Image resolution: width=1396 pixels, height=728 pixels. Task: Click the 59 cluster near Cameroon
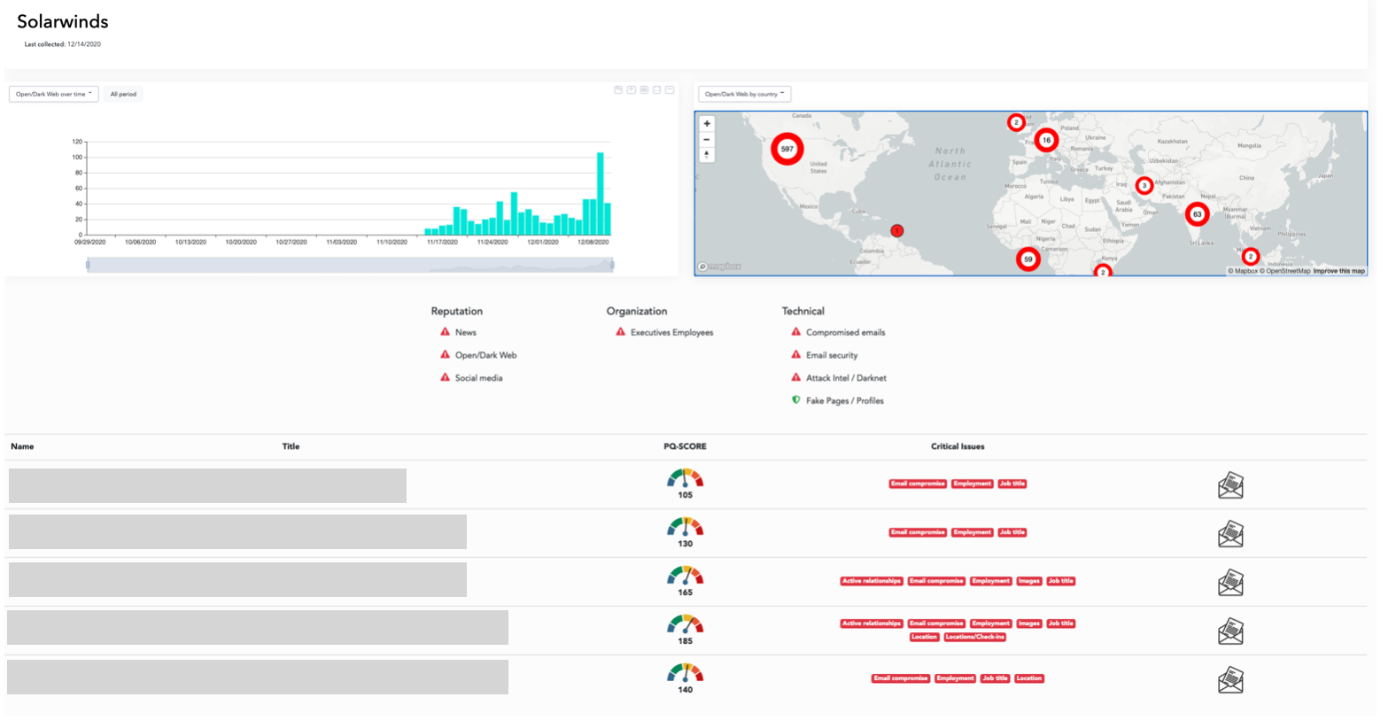[1028, 259]
